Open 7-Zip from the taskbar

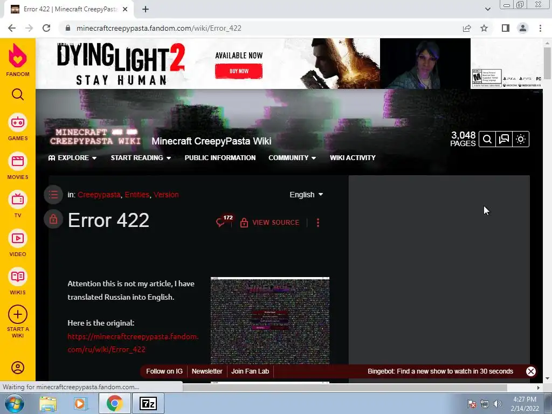tap(148, 404)
